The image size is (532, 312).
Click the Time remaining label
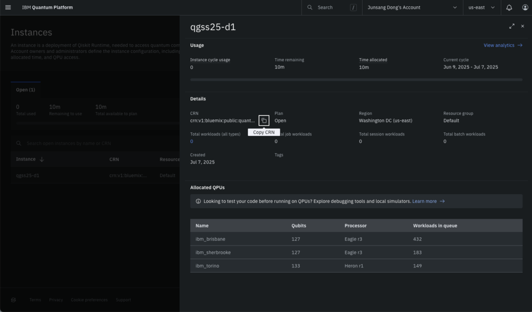pyautogui.click(x=289, y=60)
